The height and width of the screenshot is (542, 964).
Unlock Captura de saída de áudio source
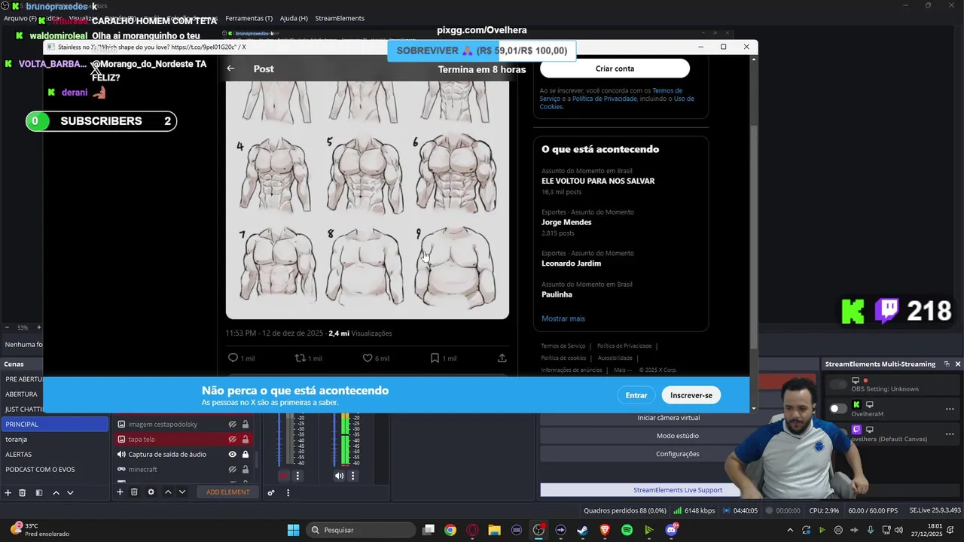click(x=246, y=454)
